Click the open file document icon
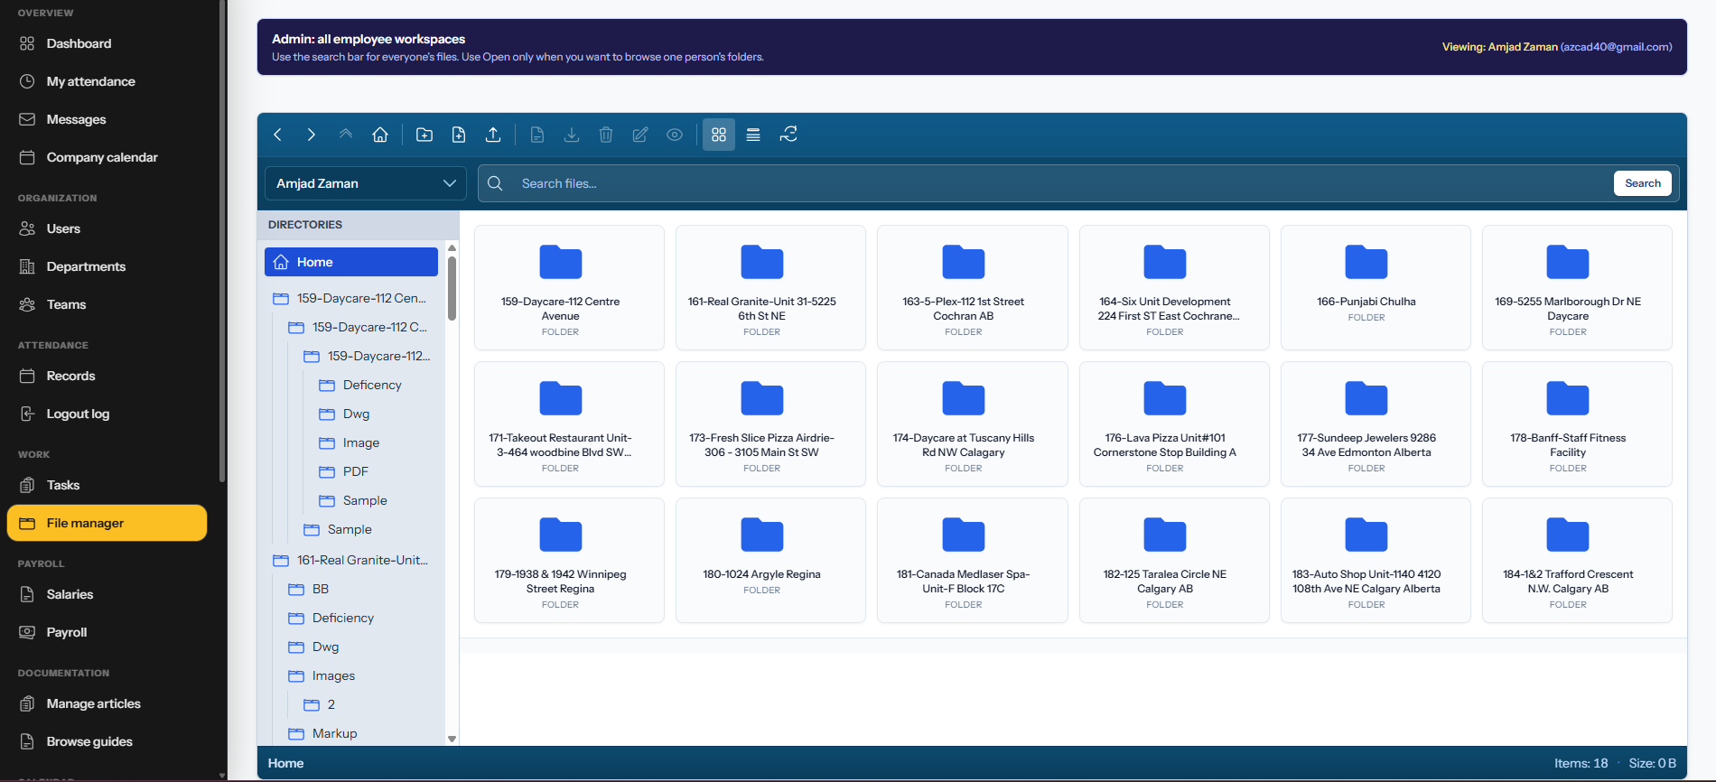This screenshot has width=1716, height=782. pyautogui.click(x=537, y=135)
